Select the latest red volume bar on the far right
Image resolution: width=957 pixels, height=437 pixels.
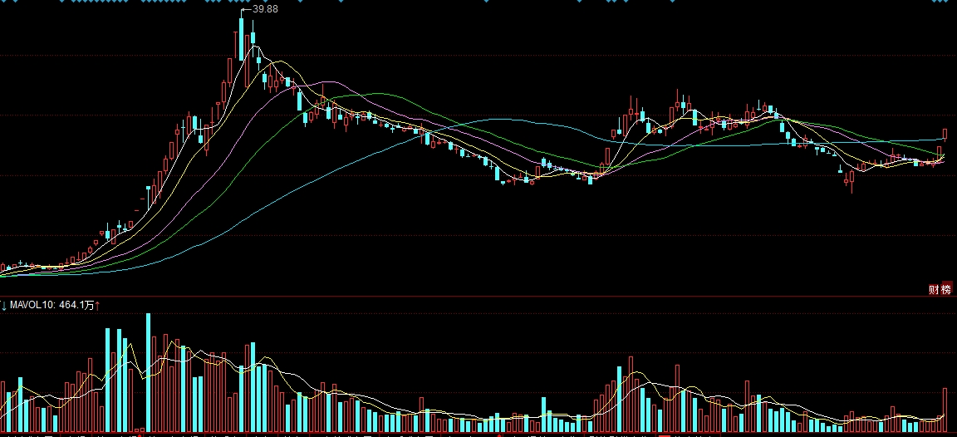tap(945, 410)
